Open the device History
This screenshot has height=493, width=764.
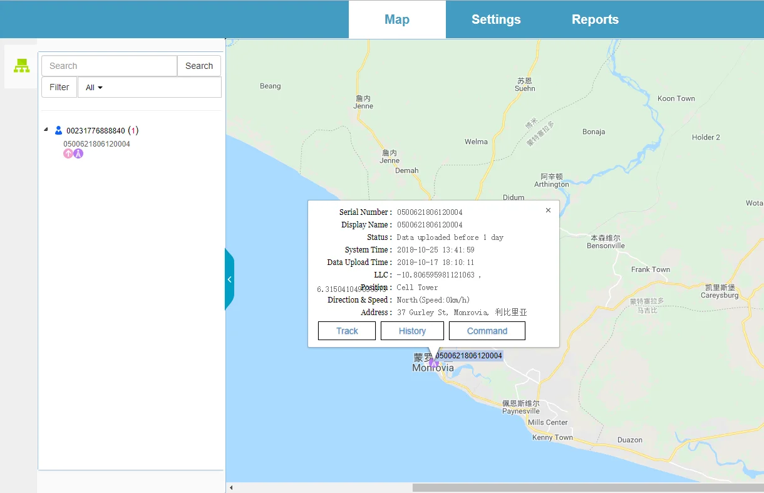pos(412,331)
